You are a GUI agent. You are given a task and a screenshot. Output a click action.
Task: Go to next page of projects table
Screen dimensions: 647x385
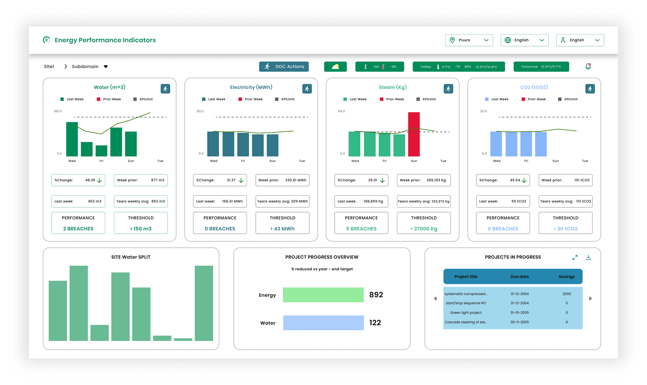pyautogui.click(x=590, y=299)
